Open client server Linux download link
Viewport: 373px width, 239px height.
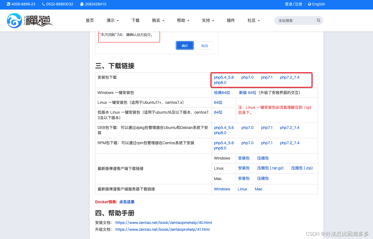tap(242, 189)
